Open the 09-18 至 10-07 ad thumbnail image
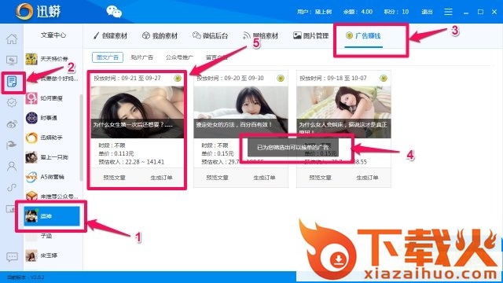The height and width of the screenshot is (283, 503). (x=343, y=112)
